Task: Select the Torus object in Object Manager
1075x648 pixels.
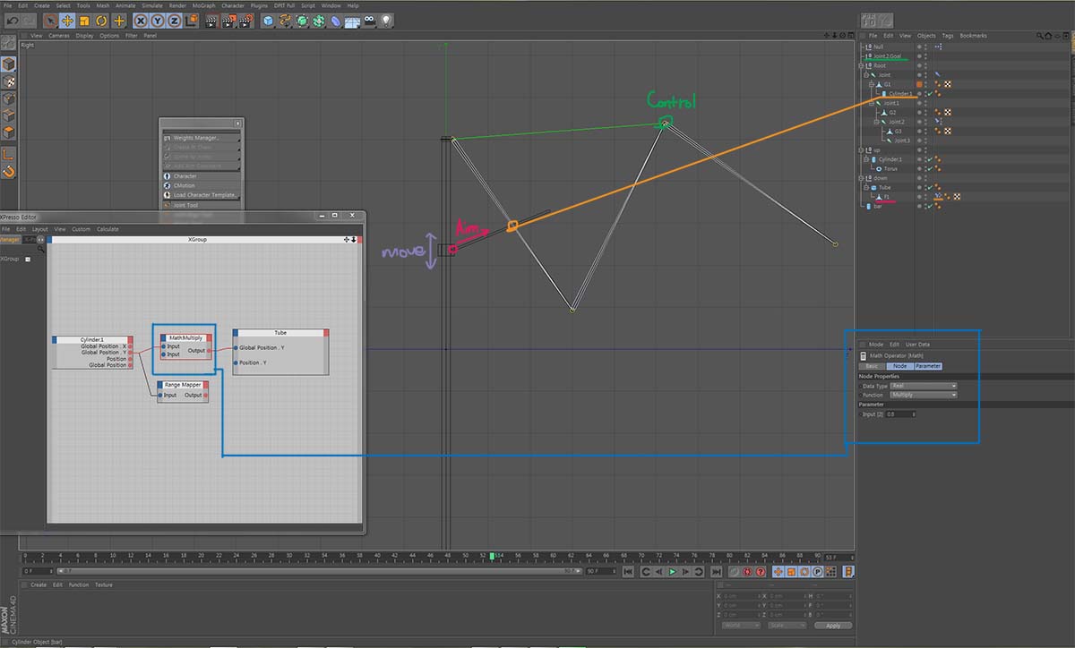Action: (890, 169)
